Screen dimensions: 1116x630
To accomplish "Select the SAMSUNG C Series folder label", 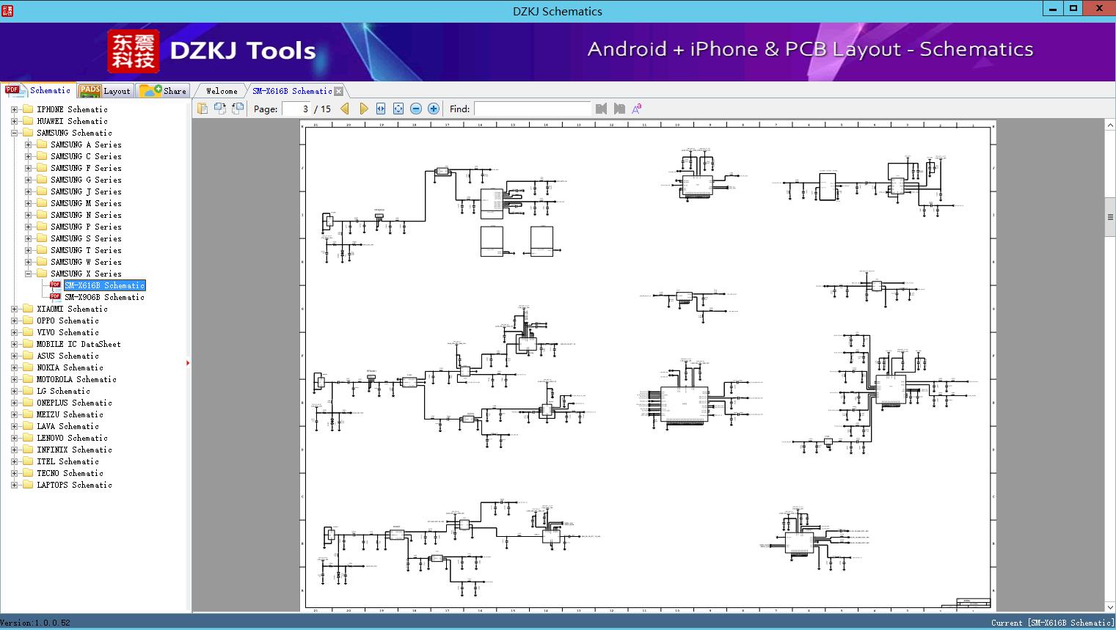I will coord(86,156).
